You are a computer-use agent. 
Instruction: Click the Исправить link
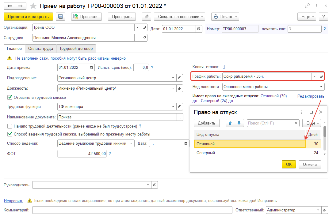coord(13,201)
